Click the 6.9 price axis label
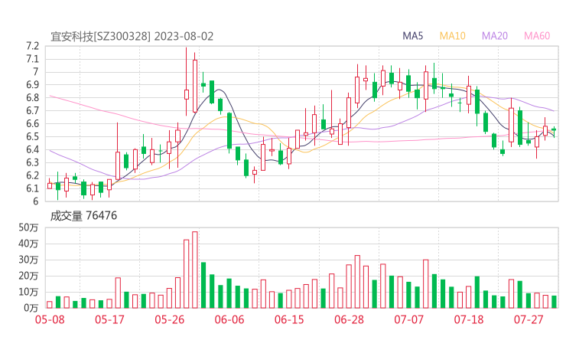 pos(32,84)
